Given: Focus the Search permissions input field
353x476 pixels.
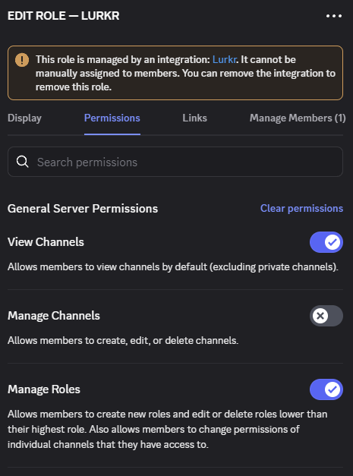Looking at the screenshot, I should tap(175, 162).
